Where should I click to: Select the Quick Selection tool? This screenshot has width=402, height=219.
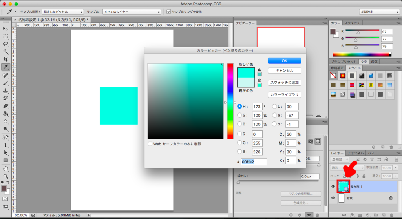[x=5, y=52]
